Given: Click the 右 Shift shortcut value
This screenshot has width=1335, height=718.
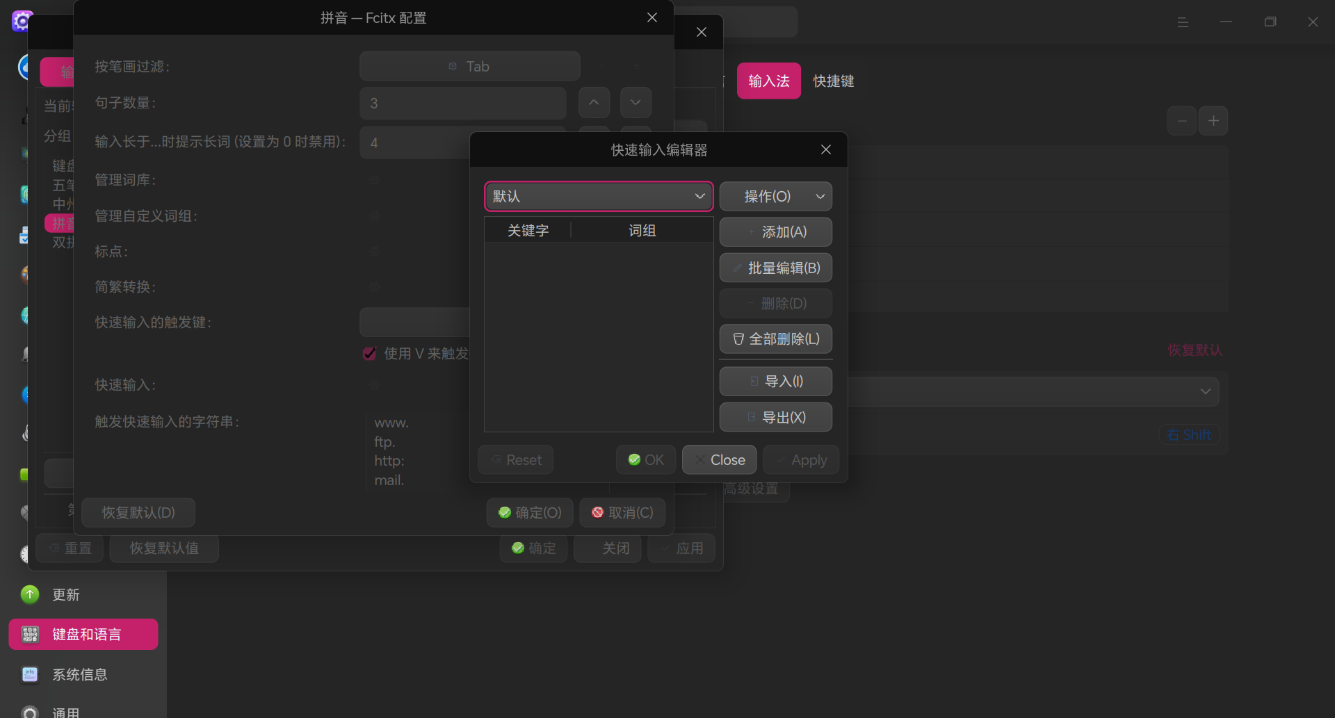Looking at the screenshot, I should click(x=1189, y=435).
